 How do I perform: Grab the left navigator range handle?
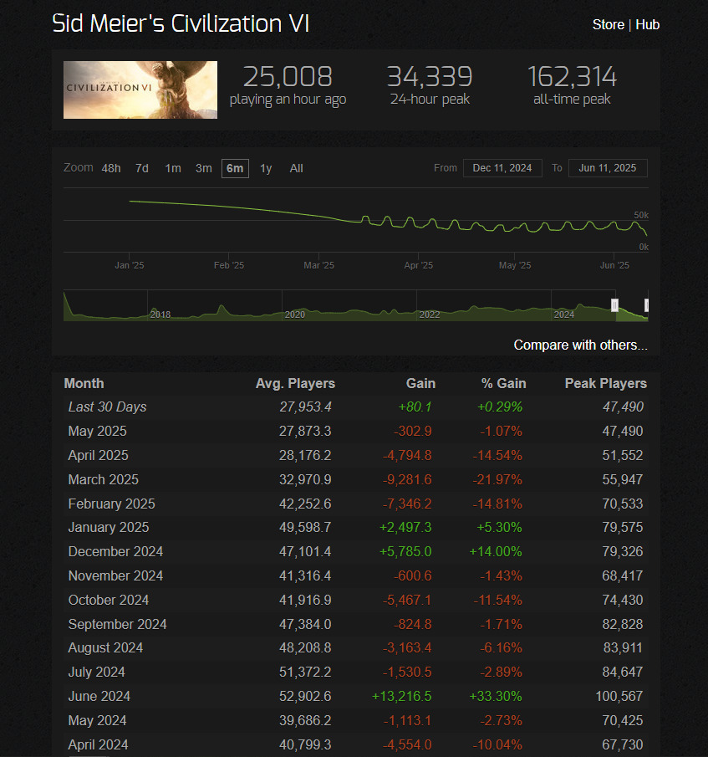coord(614,305)
